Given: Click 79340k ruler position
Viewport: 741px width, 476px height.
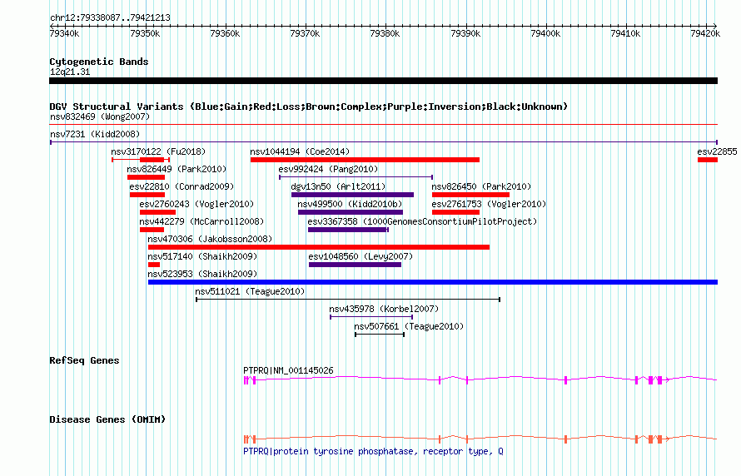Looking at the screenshot, I should click(65, 33).
